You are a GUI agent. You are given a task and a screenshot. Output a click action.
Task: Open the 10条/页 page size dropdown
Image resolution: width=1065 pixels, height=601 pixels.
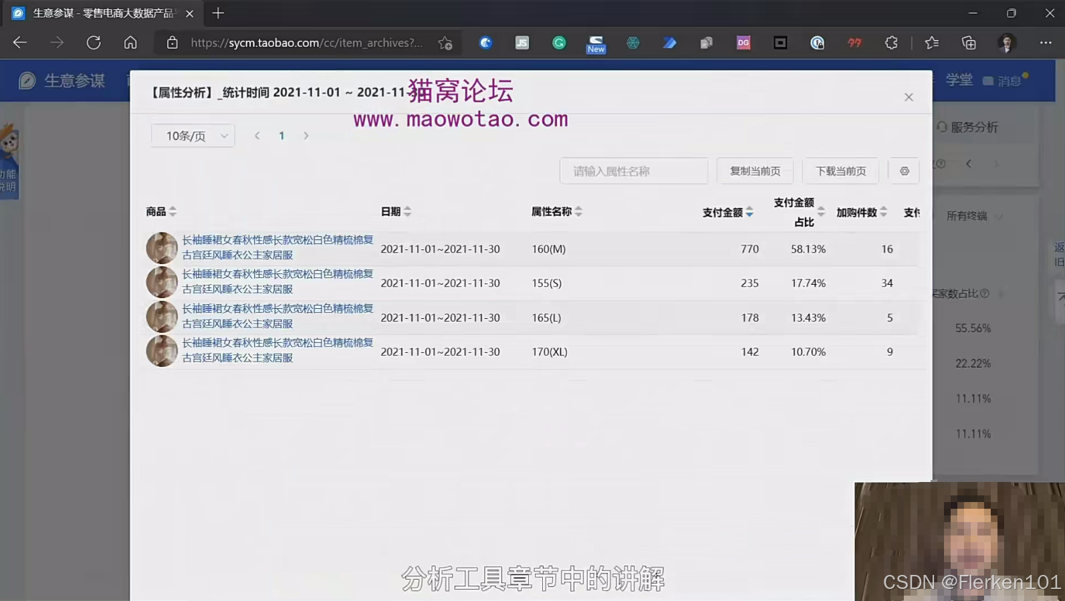(193, 136)
